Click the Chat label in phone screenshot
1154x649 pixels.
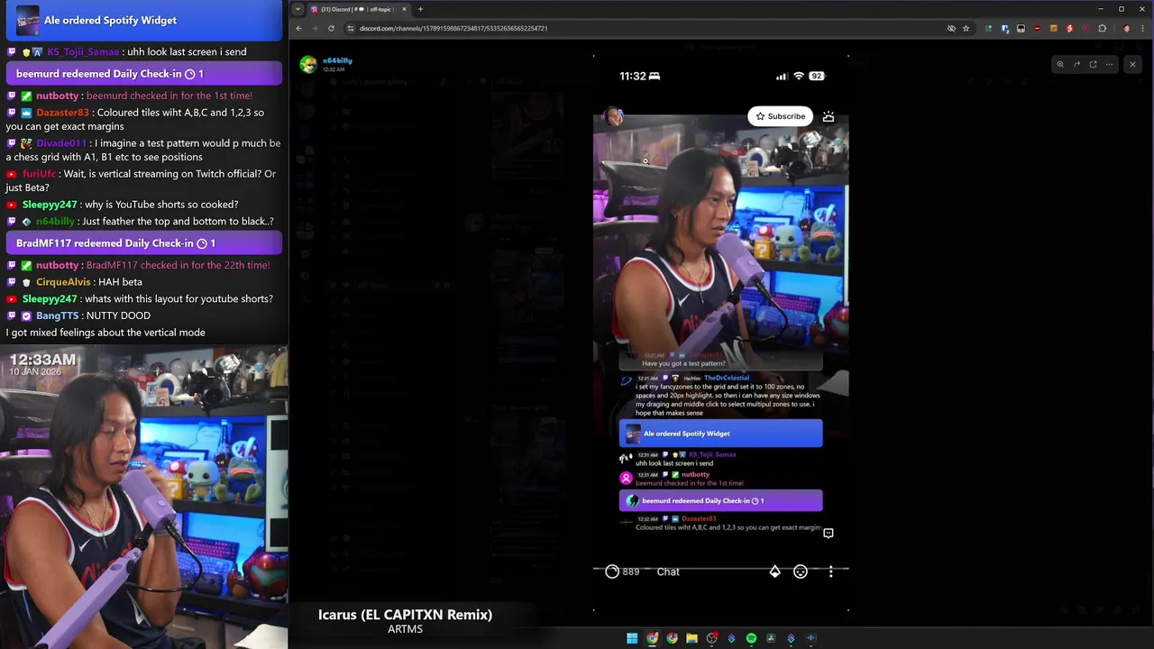pos(668,571)
